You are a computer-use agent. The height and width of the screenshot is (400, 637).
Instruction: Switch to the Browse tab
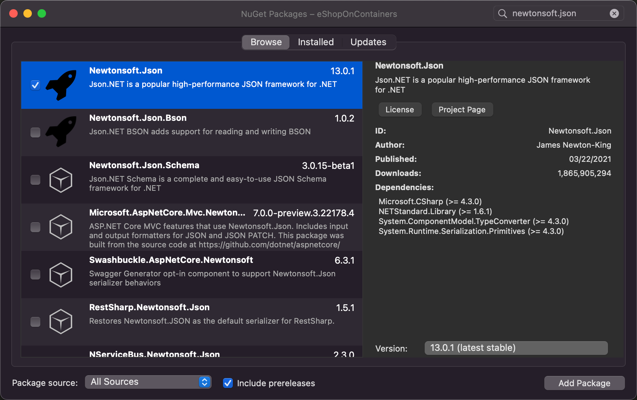click(x=266, y=42)
